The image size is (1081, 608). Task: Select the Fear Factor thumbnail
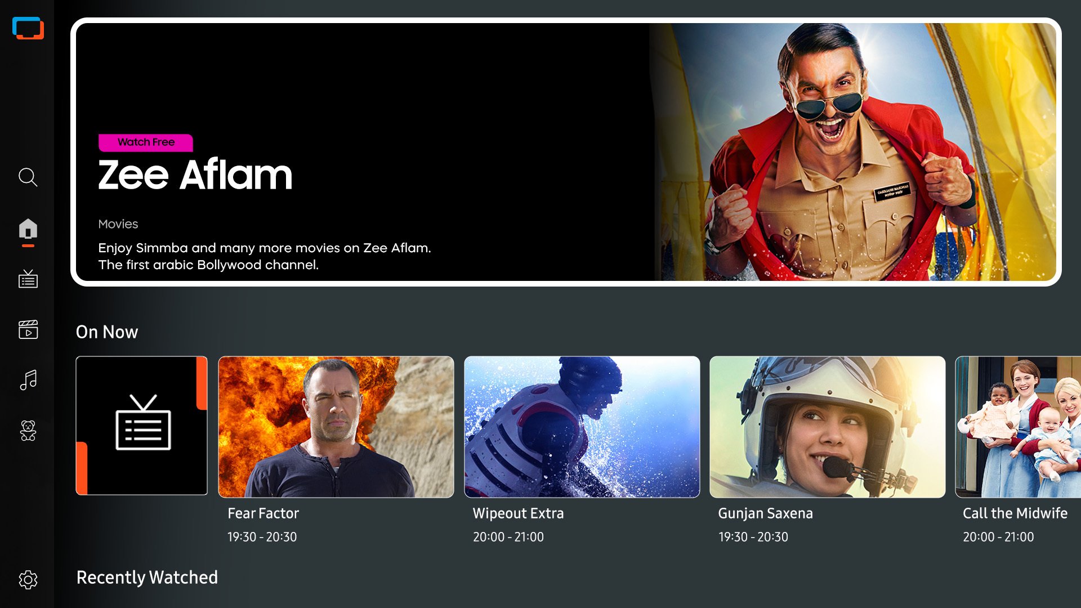pos(336,427)
